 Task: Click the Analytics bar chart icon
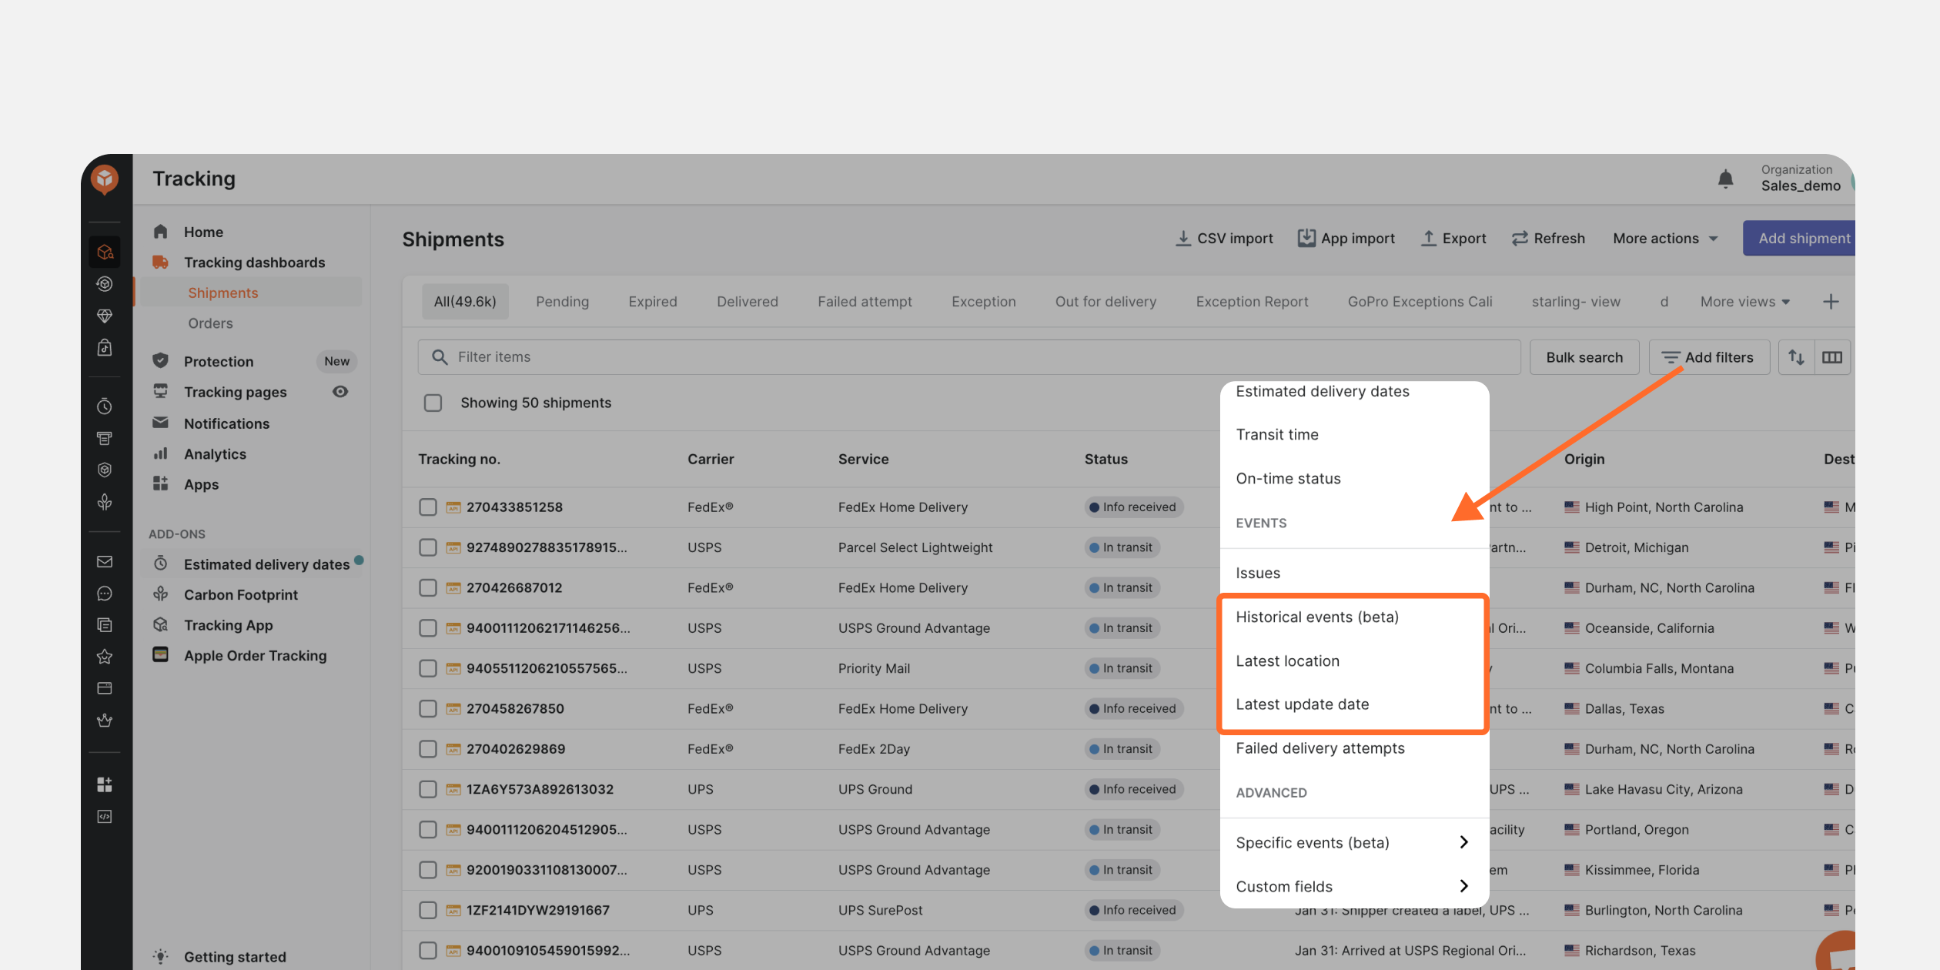(x=160, y=454)
